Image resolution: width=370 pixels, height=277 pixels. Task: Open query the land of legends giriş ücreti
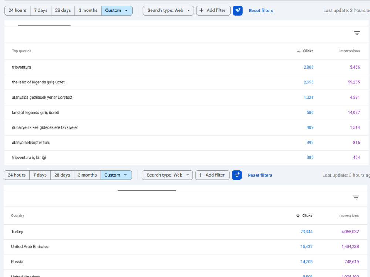(186, 82)
